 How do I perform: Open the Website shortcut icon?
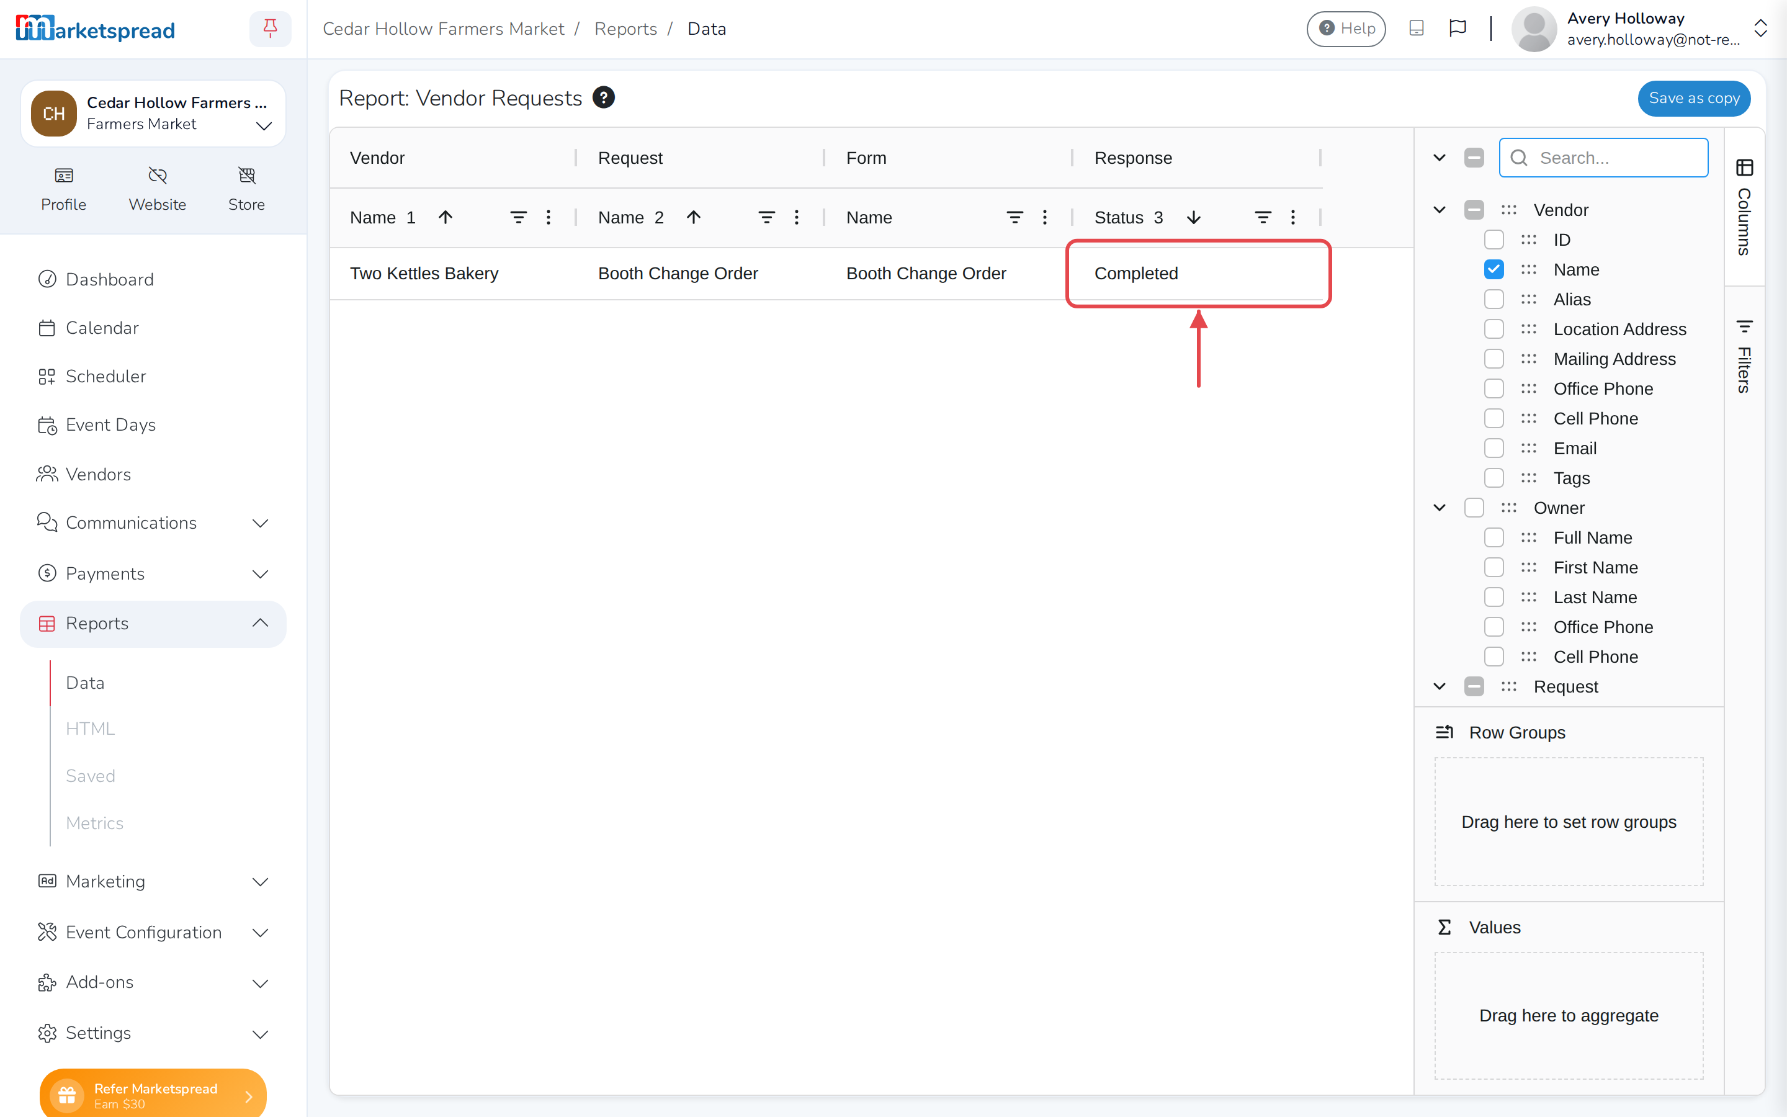click(x=157, y=176)
